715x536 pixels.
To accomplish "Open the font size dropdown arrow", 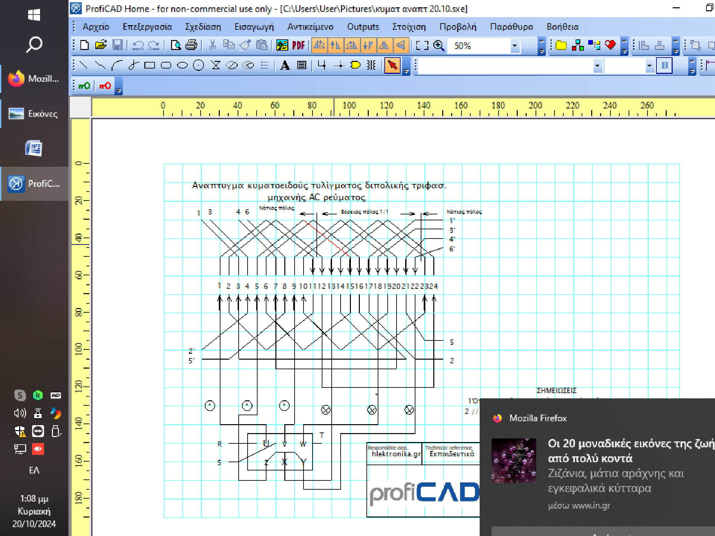I will (x=649, y=66).
